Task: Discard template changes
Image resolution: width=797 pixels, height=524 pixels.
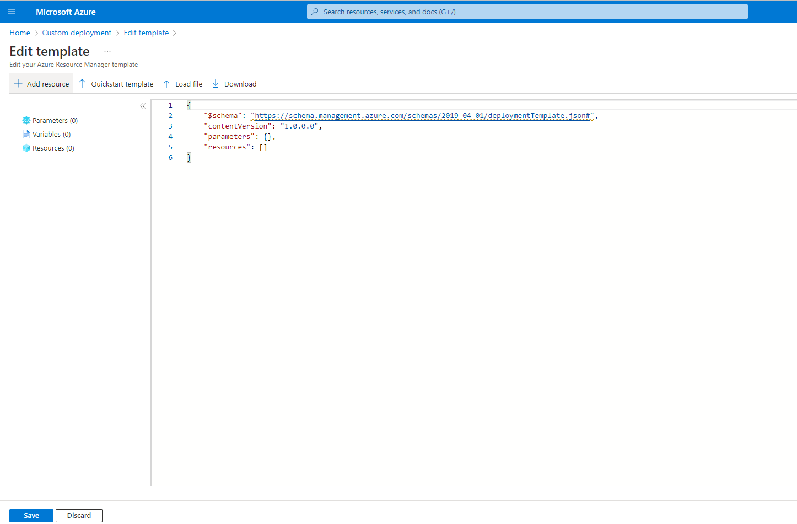Action: pyautogui.click(x=79, y=516)
